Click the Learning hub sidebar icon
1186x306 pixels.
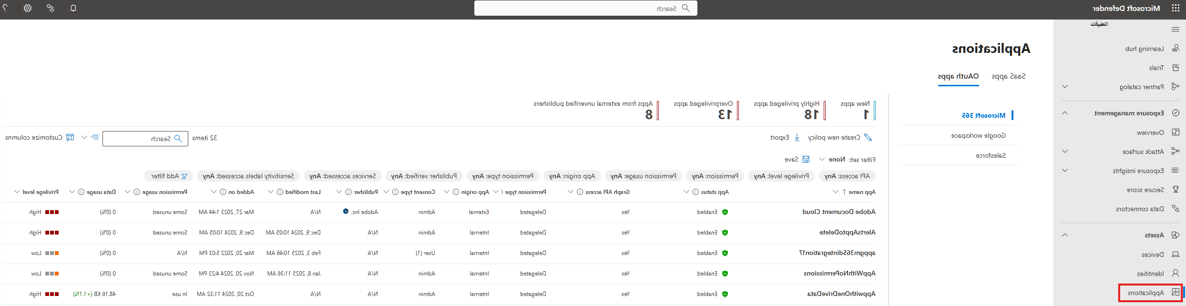pyautogui.click(x=1176, y=49)
